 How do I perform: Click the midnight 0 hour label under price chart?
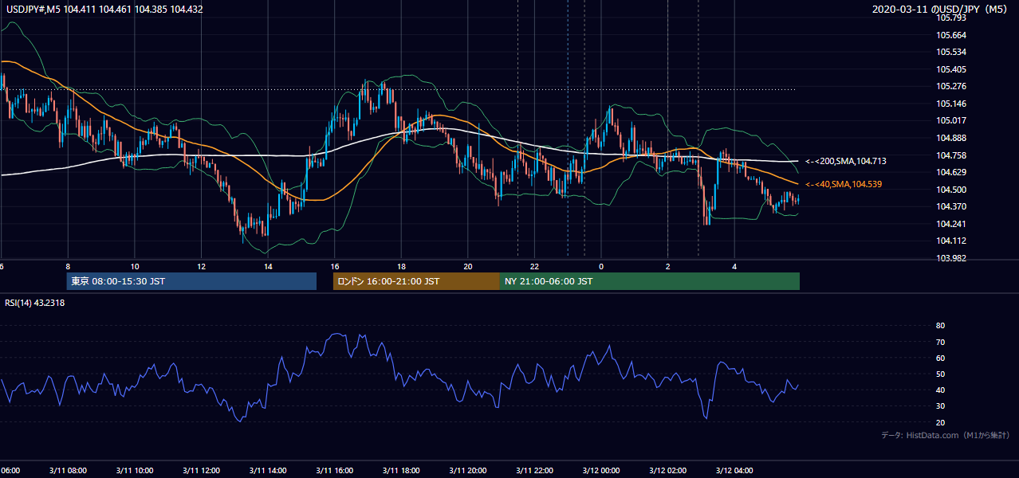[601, 266]
